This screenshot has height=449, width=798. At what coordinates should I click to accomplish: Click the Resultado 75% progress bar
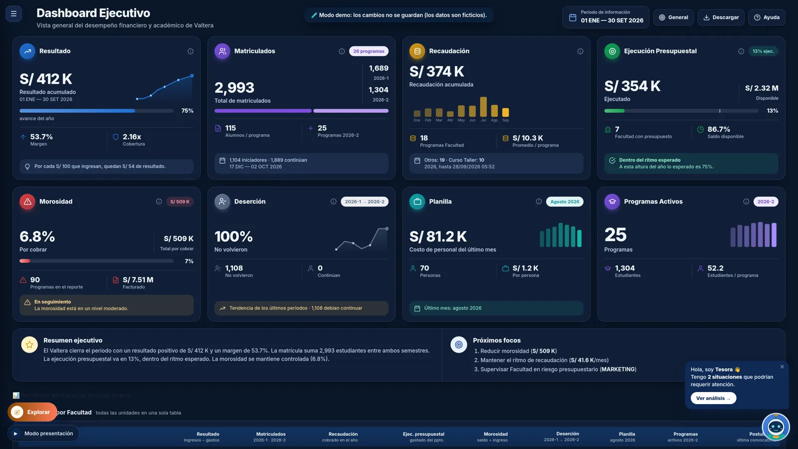point(97,111)
